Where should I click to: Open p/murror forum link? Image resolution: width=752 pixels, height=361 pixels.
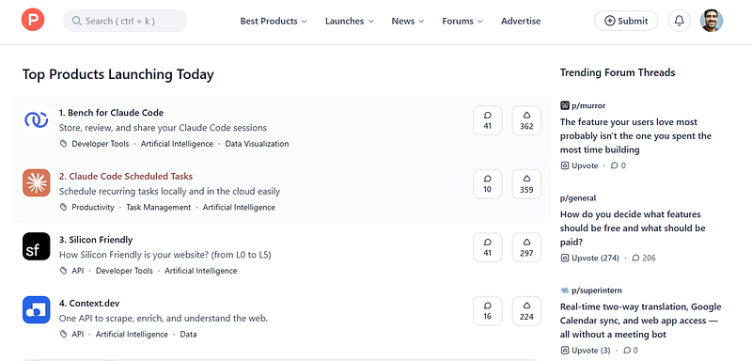click(588, 105)
